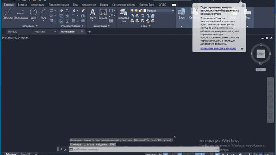Screen dimensions: 276x155
Task: Open the Начало document tab
Action: coord(13,31)
